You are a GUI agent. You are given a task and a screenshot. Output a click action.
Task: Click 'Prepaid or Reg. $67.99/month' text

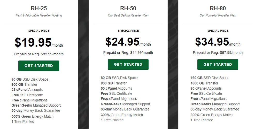click(x=218, y=53)
